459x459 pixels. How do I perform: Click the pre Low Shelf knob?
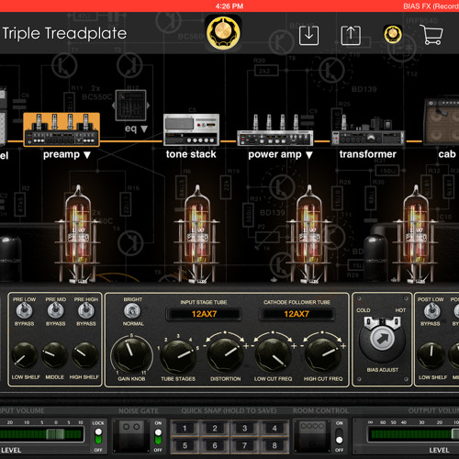click(25, 356)
